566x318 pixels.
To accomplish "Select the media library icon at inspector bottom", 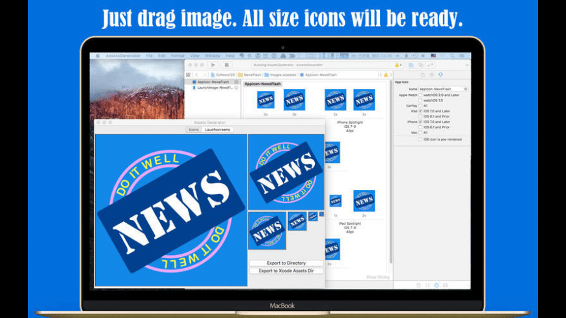I will [446, 285].
